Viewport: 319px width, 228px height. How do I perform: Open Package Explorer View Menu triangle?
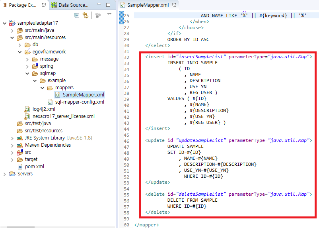[109, 15]
